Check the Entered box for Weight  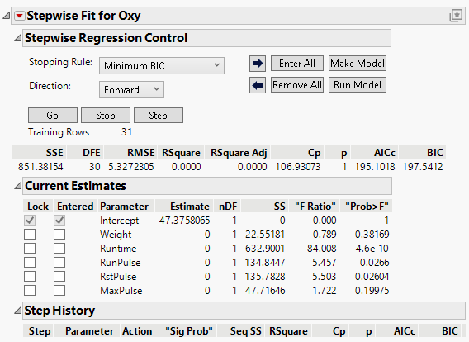click(59, 235)
